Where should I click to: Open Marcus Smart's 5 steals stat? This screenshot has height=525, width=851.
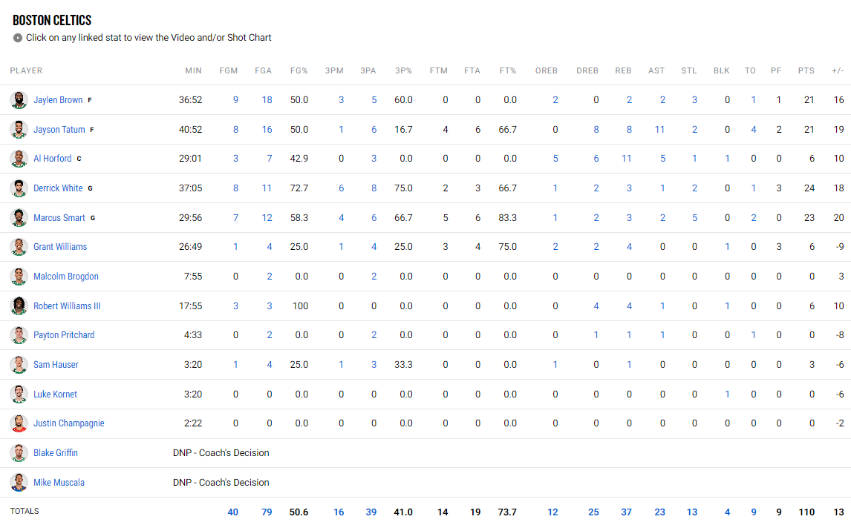695,218
